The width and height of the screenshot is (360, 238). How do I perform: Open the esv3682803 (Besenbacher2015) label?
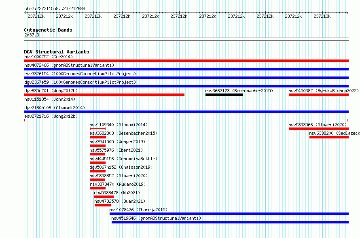click(123, 133)
